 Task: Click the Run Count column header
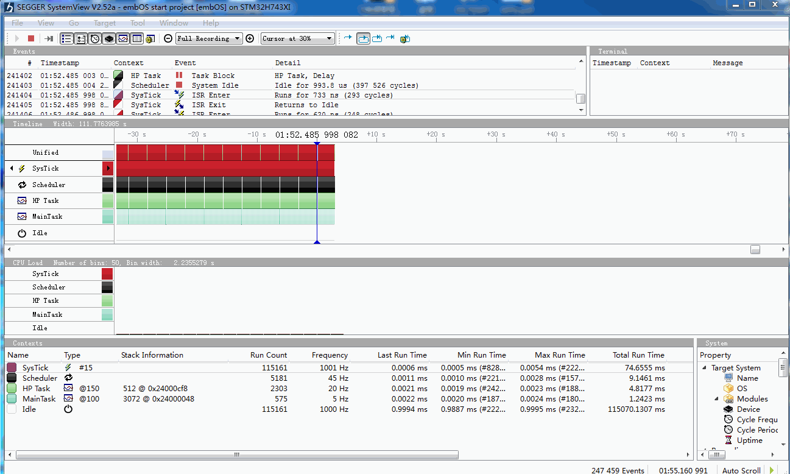pos(269,355)
